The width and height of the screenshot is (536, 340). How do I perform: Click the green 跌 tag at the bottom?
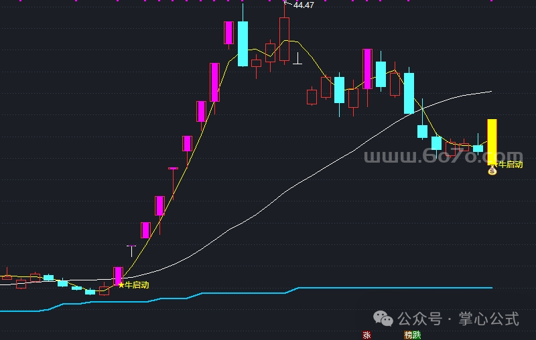417,335
